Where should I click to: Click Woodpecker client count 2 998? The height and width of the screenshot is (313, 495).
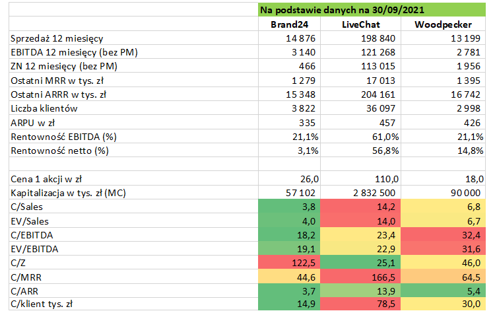pyautogui.click(x=469, y=108)
